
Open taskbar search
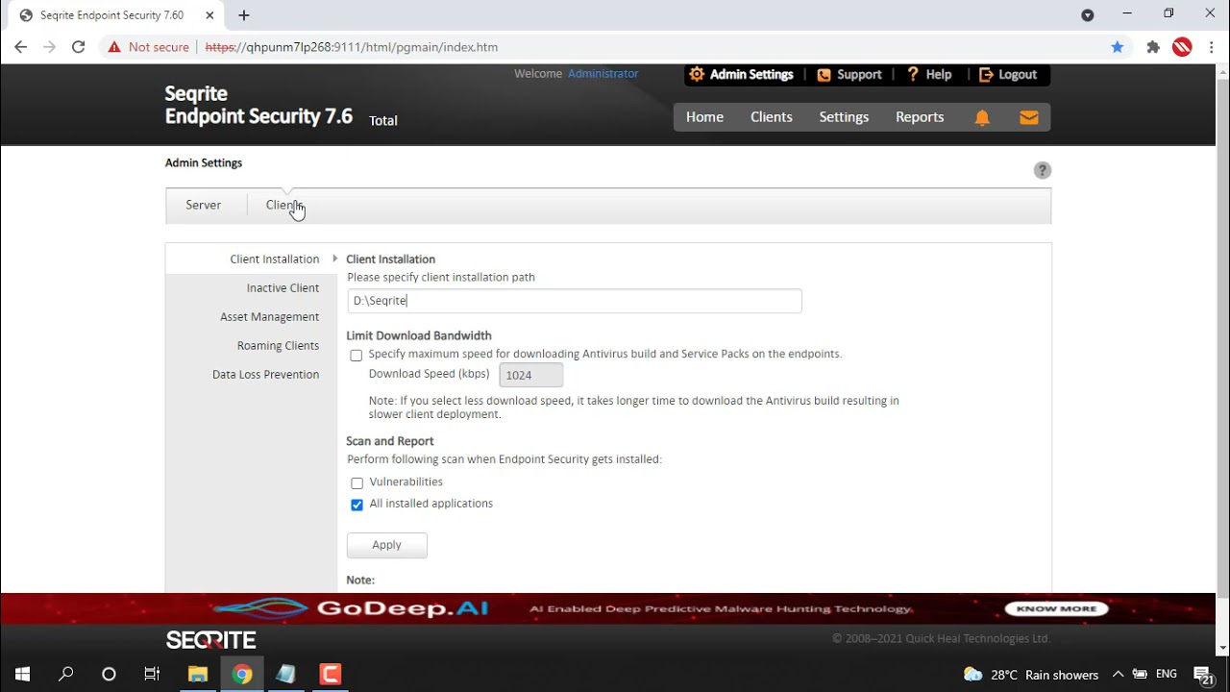coord(66,674)
